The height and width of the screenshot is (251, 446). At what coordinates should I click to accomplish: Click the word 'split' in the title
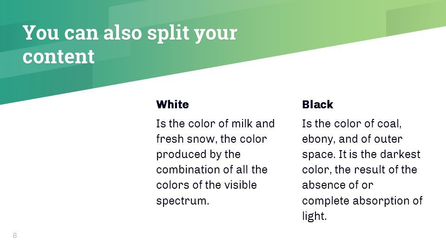168,33
